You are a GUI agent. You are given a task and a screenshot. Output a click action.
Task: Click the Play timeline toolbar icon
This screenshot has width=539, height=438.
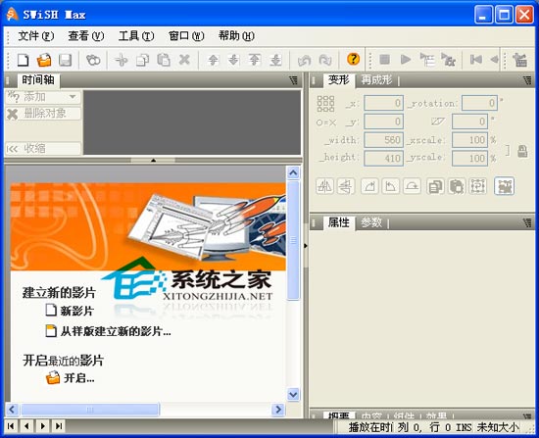427,60
